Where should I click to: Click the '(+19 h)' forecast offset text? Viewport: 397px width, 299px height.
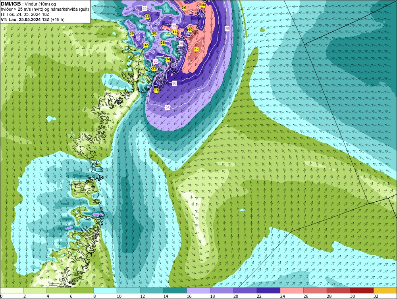[x=58, y=19]
